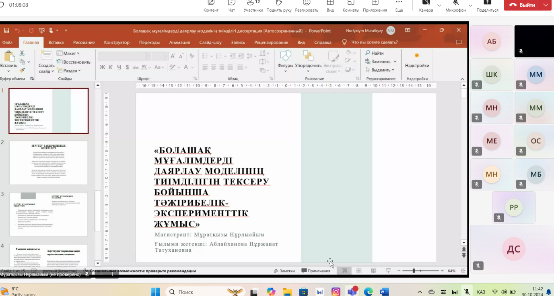The height and width of the screenshot is (296, 554).
Task: Open Реагировать reactions
Action: 307,6
